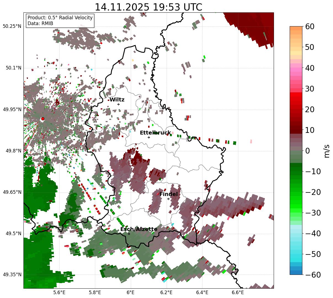The width and height of the screenshot is (333, 298).
Task: Click the 50.25°N latitude tick label
Action: [x=12, y=26]
